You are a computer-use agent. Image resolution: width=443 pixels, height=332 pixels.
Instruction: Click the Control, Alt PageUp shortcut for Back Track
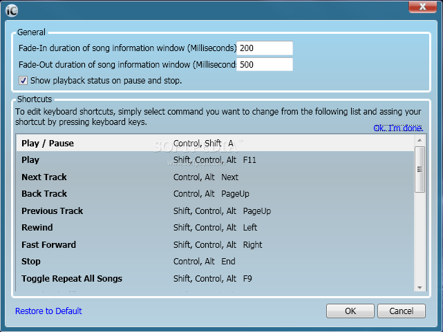[x=211, y=194]
